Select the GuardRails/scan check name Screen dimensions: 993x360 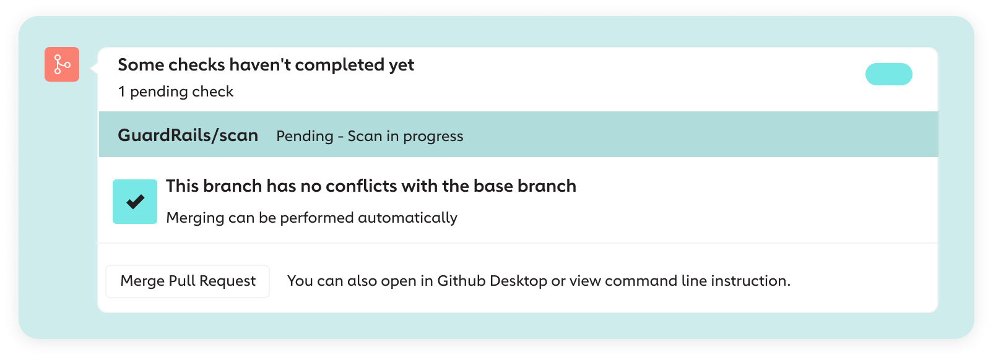188,135
